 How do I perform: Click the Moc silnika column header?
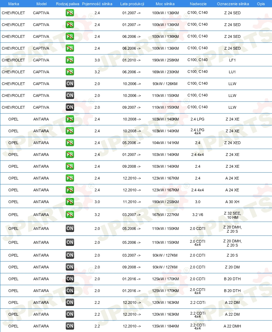(x=165, y=4)
